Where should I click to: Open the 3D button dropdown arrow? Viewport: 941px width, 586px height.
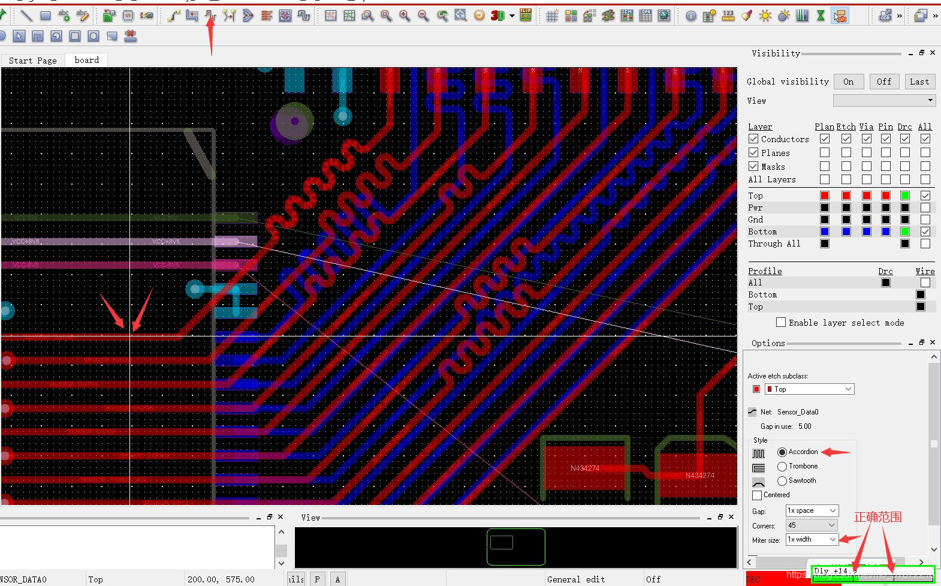click(x=512, y=16)
